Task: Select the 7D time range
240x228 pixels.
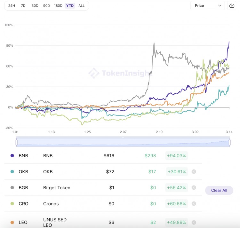Action: point(23,6)
